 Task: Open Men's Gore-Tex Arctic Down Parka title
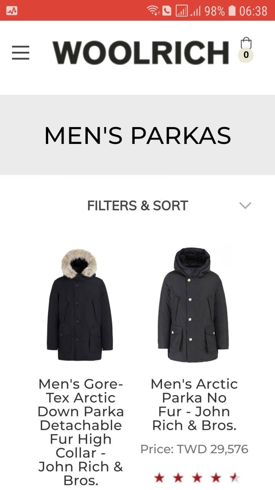[x=81, y=432]
